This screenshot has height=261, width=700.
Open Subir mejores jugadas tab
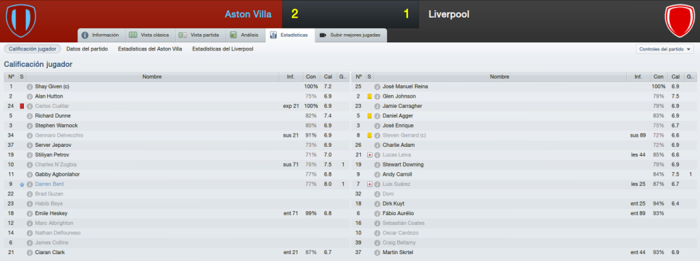pos(351,35)
